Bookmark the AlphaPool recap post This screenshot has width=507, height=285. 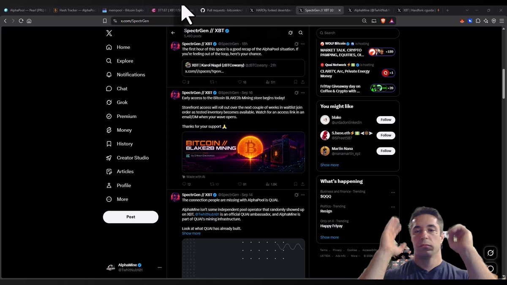(x=295, y=82)
